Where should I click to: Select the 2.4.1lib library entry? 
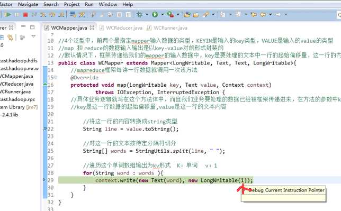[9, 115]
